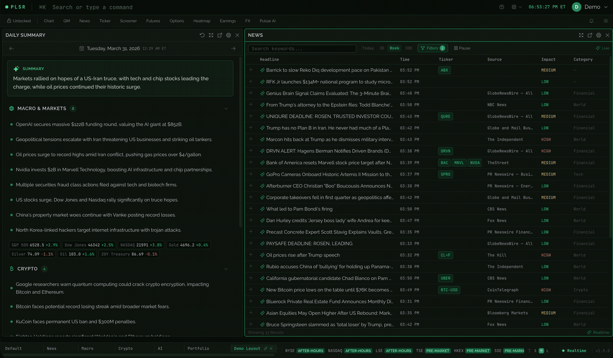The height and width of the screenshot is (358, 613).
Task: Click the S&P 500 market chip
Action: point(35,245)
